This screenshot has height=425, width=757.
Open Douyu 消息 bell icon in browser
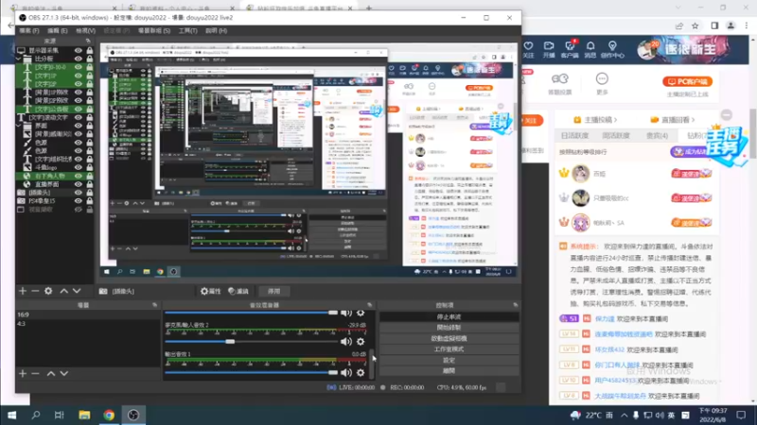tap(590, 45)
